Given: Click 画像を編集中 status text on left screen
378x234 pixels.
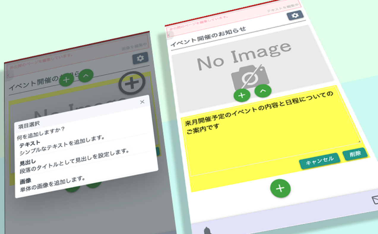Looking at the screenshot, I should (x=135, y=47).
